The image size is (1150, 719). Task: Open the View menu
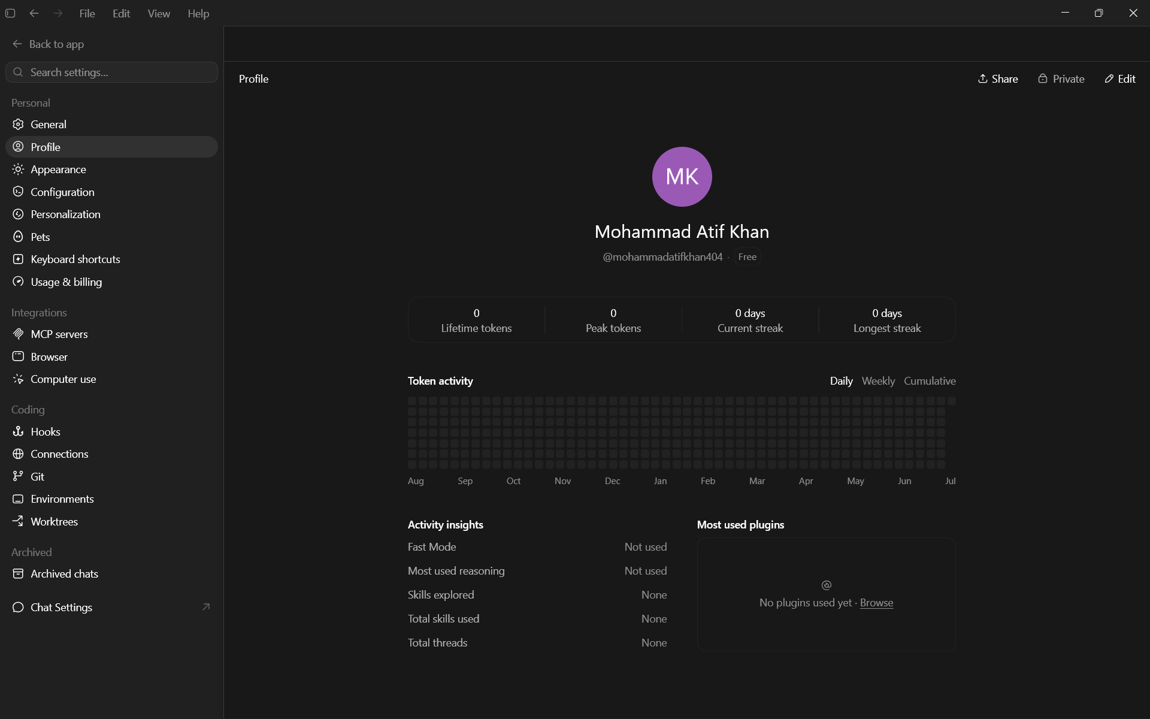tap(159, 13)
